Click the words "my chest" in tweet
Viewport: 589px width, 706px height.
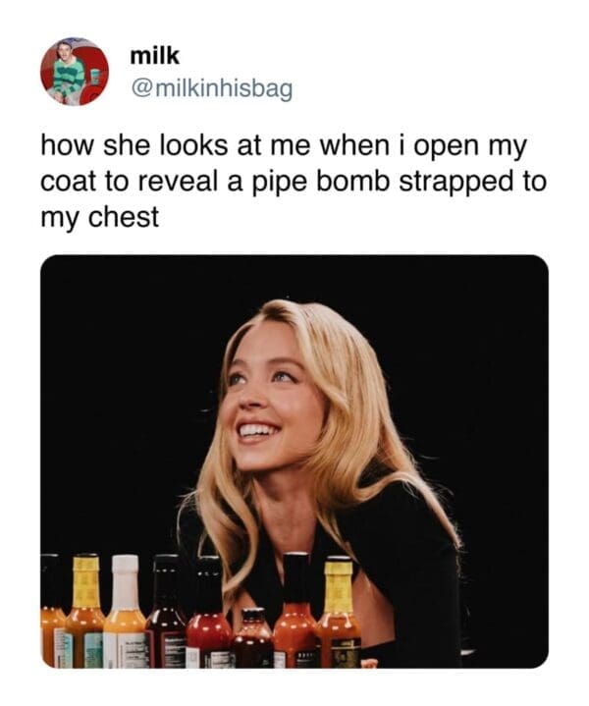tap(99, 218)
